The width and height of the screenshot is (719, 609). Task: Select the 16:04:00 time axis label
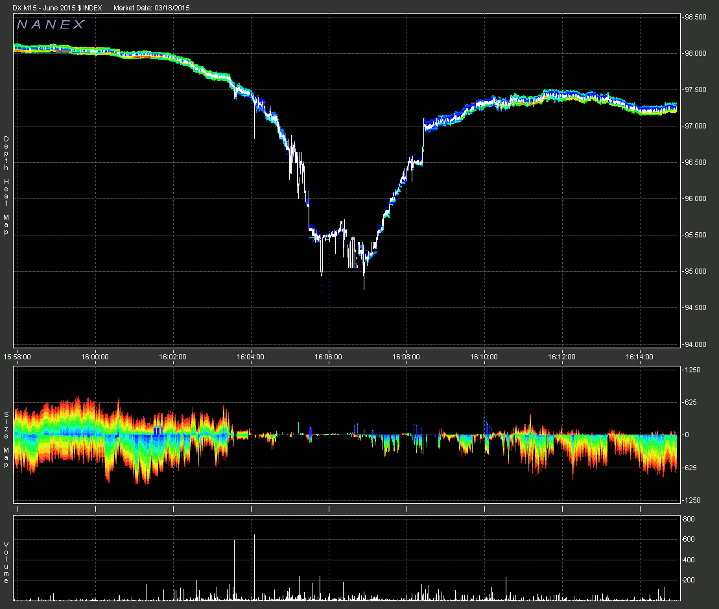pos(250,357)
